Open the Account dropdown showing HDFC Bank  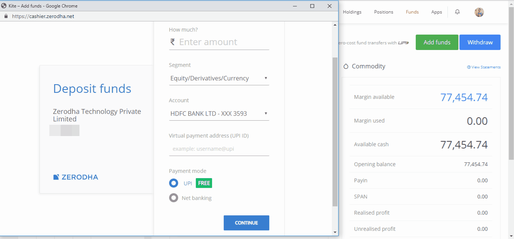219,113
